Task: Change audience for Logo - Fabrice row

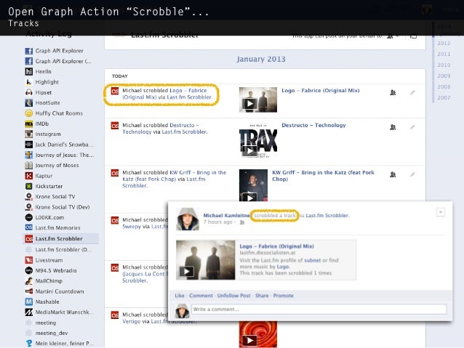Action: click(393, 92)
